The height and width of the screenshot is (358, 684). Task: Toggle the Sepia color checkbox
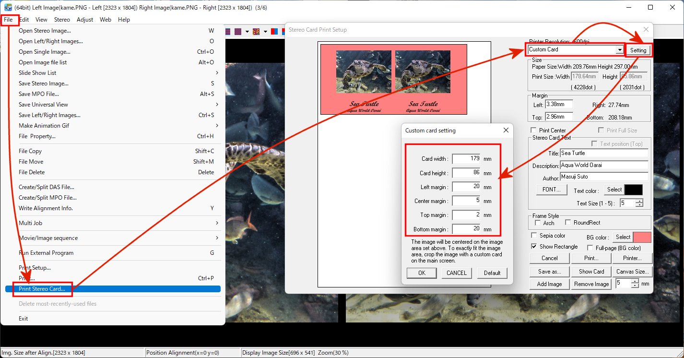coord(534,236)
